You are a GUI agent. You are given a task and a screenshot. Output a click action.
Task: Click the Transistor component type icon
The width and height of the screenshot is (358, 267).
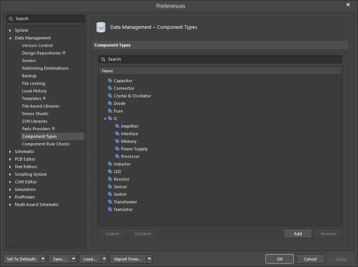110,209
